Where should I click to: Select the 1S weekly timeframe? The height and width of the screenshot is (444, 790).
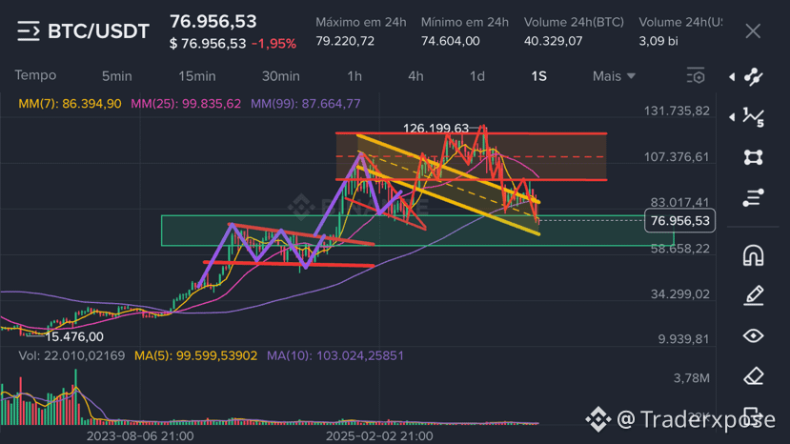(538, 76)
